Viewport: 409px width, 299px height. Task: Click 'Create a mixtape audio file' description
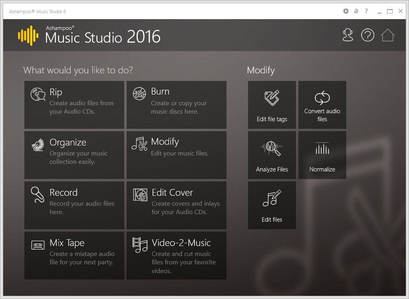tap(82, 258)
